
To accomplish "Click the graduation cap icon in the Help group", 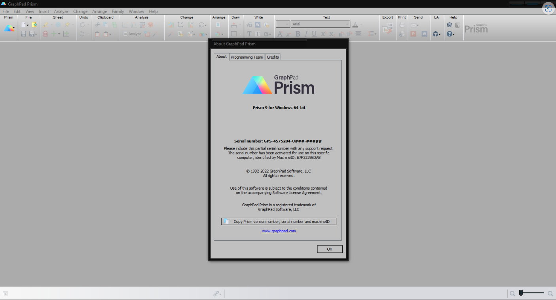I will point(450,25).
